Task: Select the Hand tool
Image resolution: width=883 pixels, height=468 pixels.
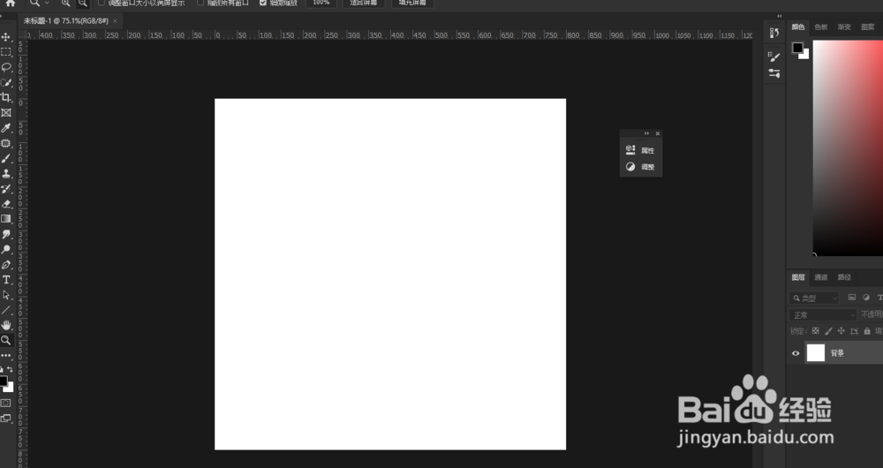Action: [x=6, y=326]
